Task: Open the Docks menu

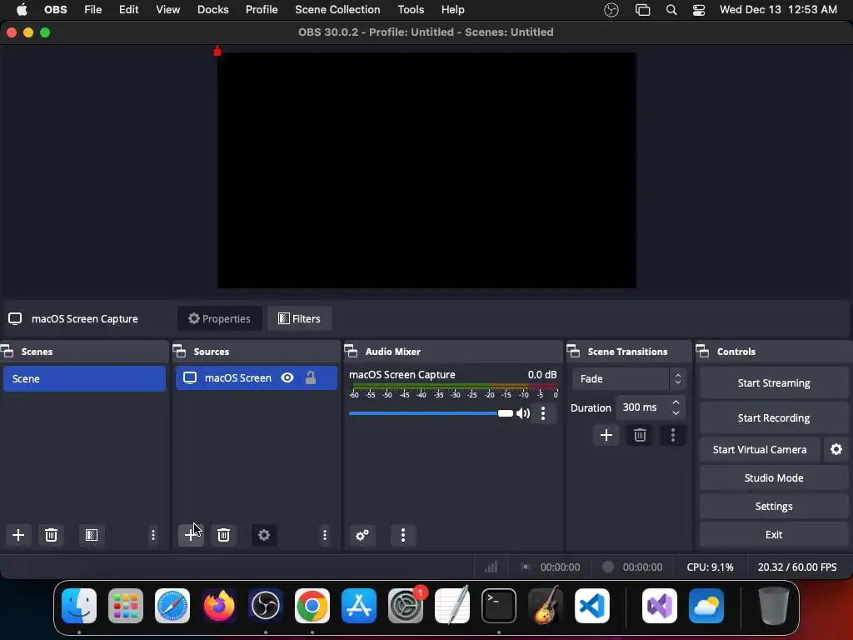Action: 212,10
